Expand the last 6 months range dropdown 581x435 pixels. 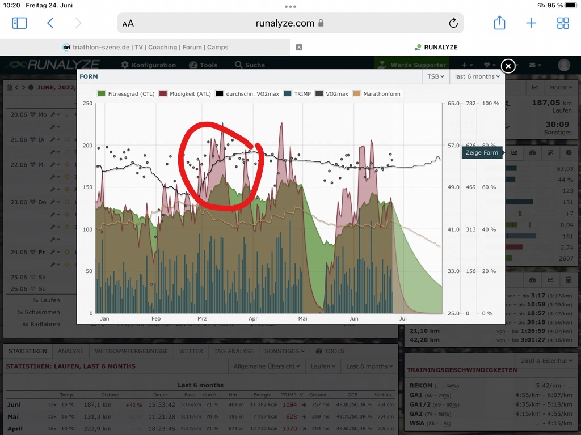(x=477, y=76)
